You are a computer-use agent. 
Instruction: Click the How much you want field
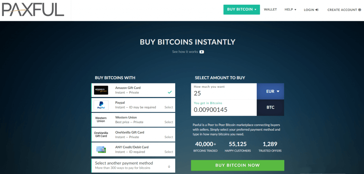(224, 91)
